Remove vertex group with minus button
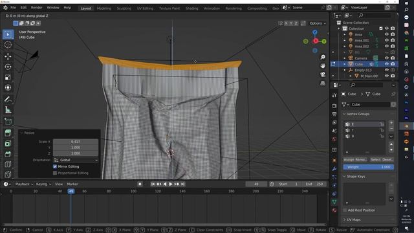 (x=391, y=128)
